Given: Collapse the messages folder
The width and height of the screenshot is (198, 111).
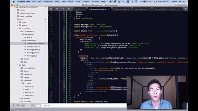Looking at the screenshot, I should (19, 80).
